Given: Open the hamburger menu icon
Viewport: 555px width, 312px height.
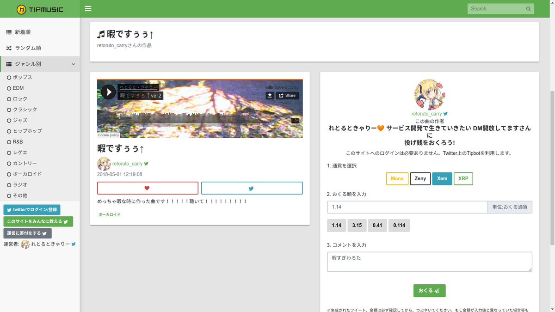Looking at the screenshot, I should (x=87, y=8).
